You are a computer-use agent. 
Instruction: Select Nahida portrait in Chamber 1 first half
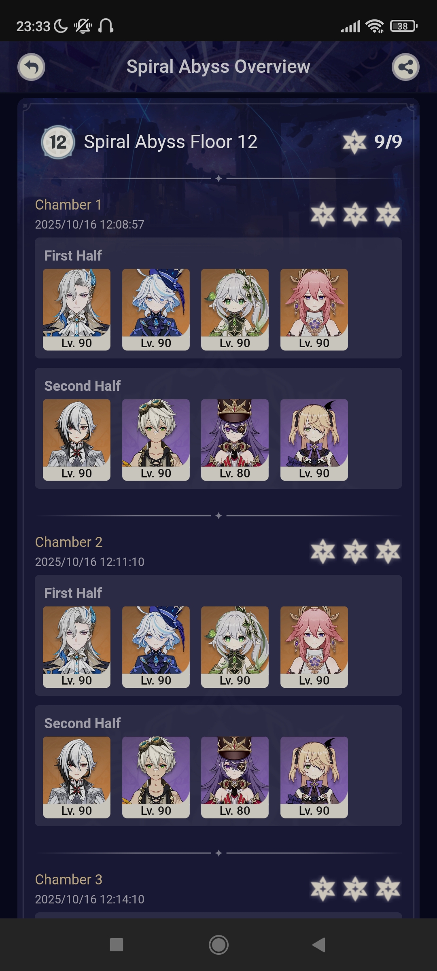(x=235, y=310)
